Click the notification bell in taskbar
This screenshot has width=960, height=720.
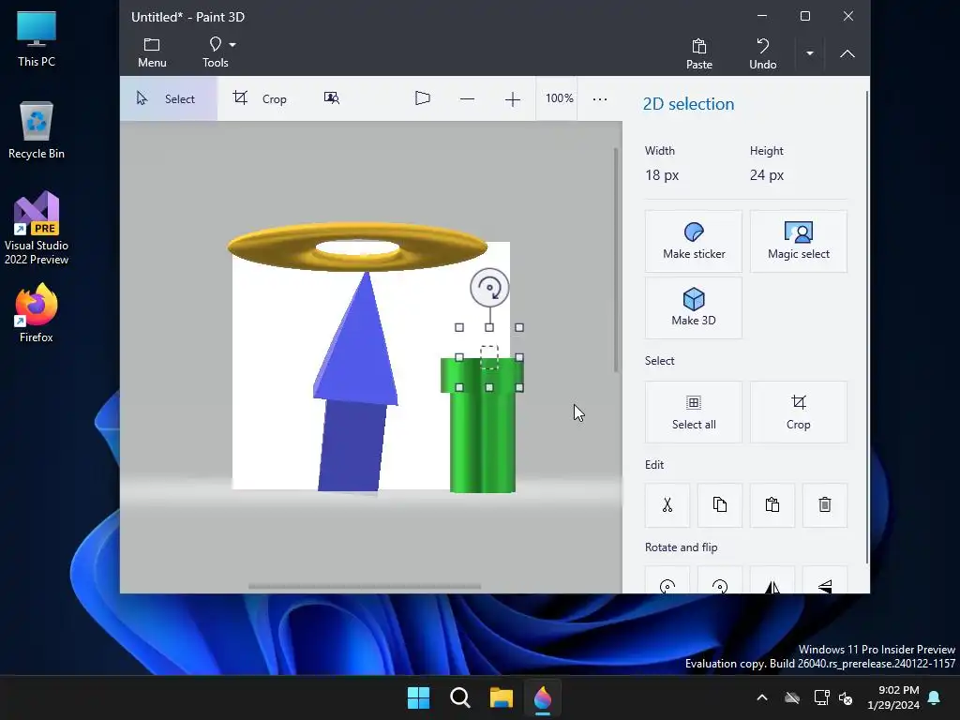click(x=934, y=697)
